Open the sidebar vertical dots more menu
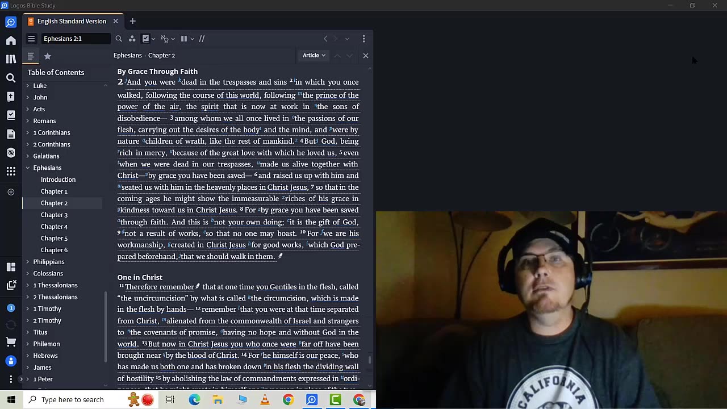Screen dimensions: 727x409 11,379
